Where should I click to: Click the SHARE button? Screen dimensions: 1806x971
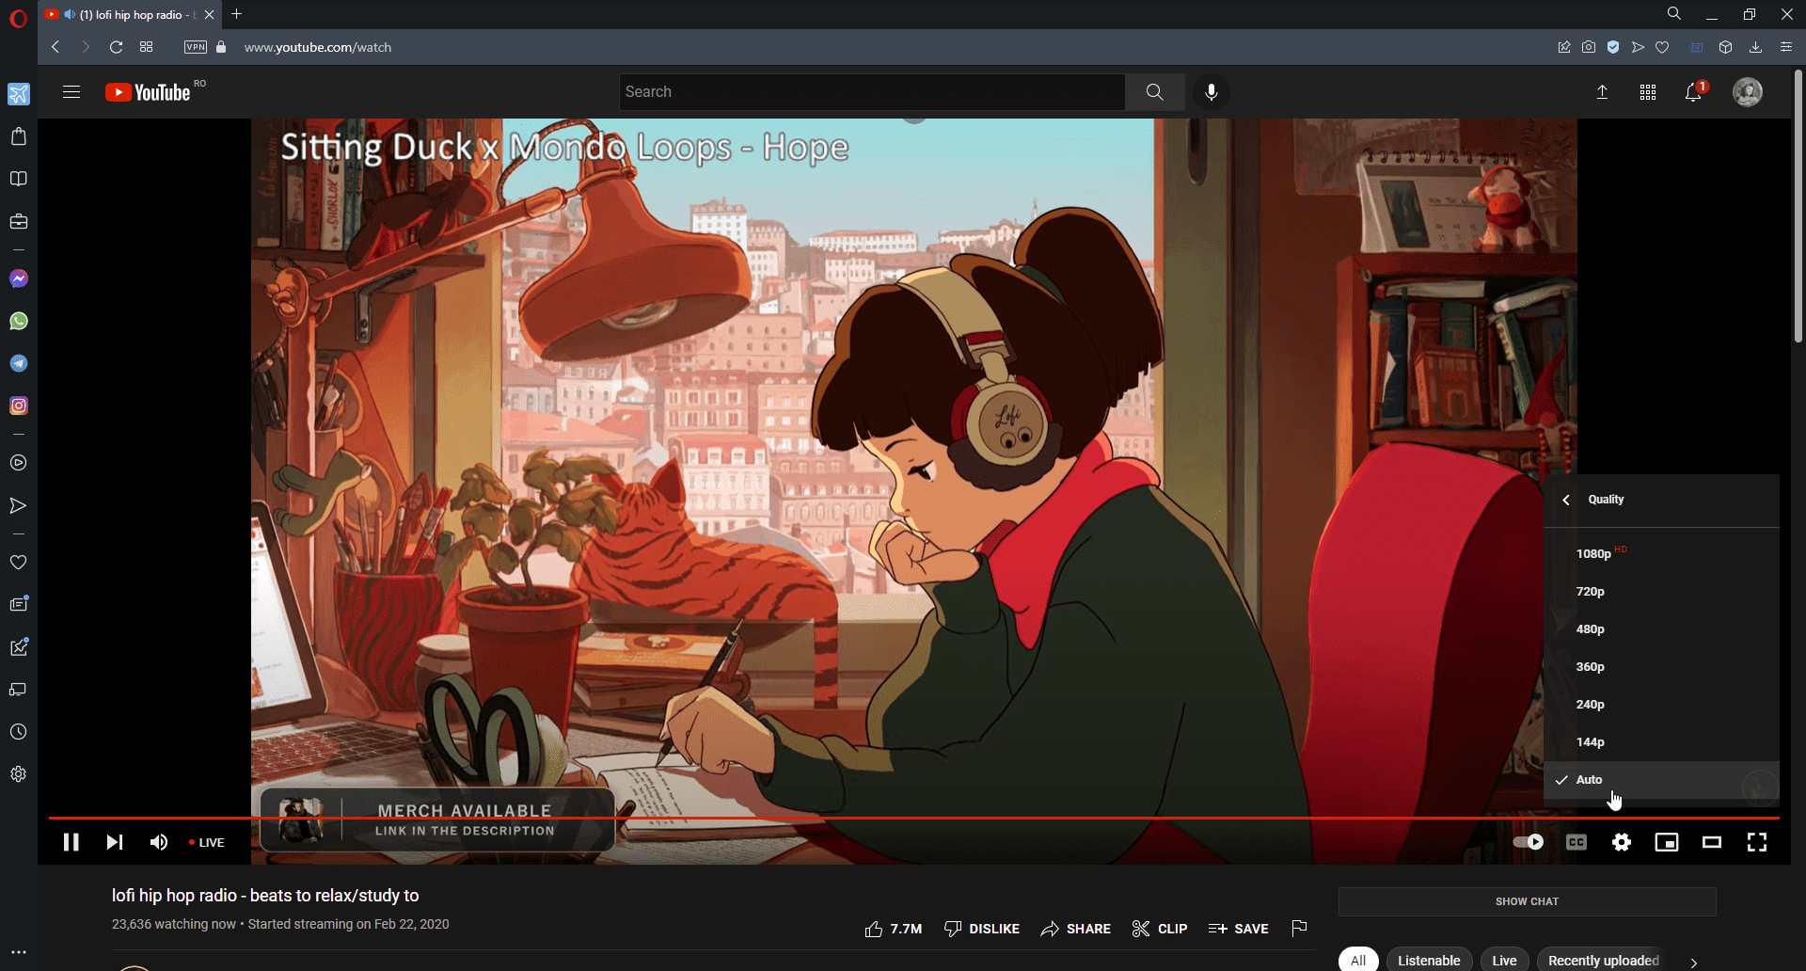point(1076,929)
